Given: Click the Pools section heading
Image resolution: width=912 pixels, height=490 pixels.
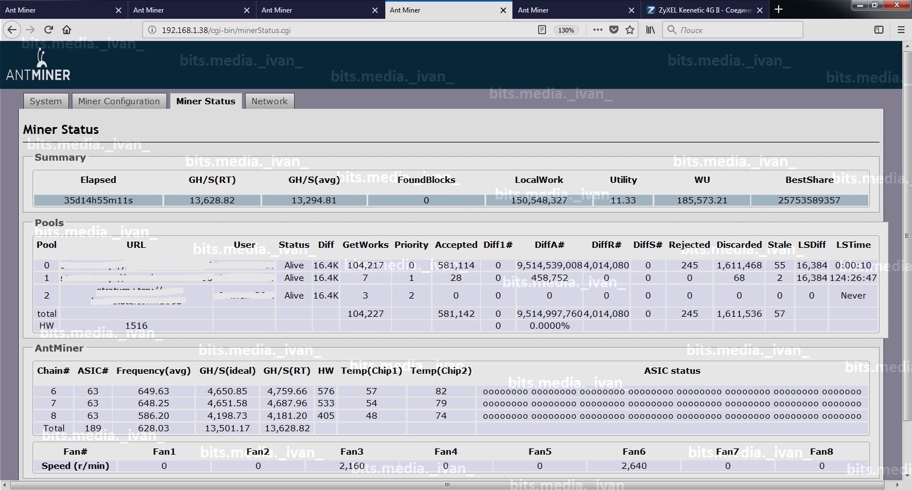Looking at the screenshot, I should [49, 223].
